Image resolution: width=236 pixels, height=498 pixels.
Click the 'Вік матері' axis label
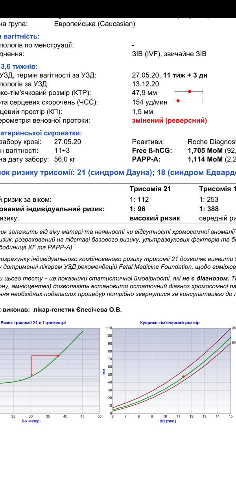[x=31, y=421]
